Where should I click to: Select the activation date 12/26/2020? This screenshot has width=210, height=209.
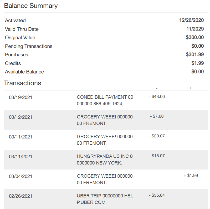[x=191, y=21]
